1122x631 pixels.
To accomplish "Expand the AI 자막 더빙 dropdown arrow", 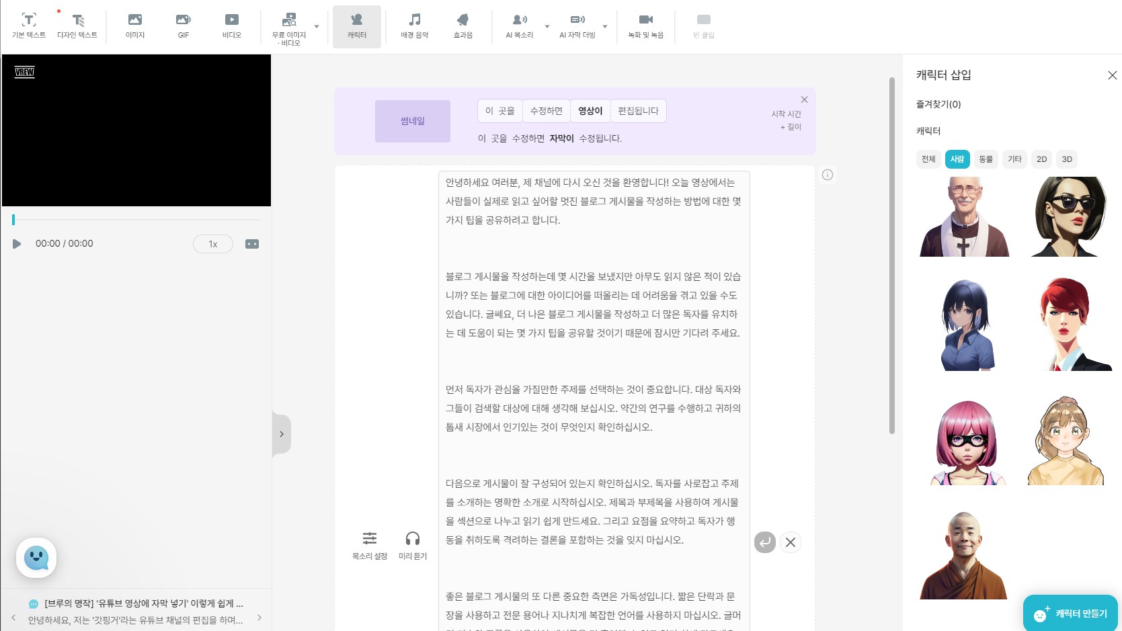I will [605, 27].
